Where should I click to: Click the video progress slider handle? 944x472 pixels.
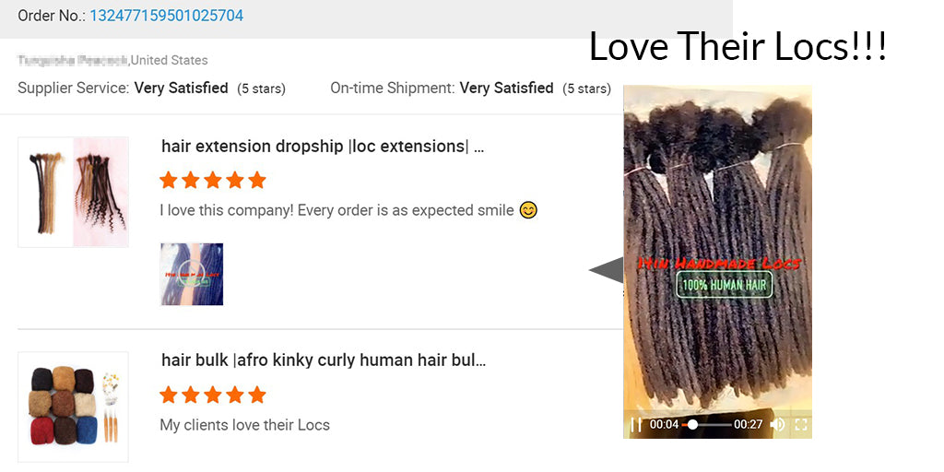tap(692, 425)
